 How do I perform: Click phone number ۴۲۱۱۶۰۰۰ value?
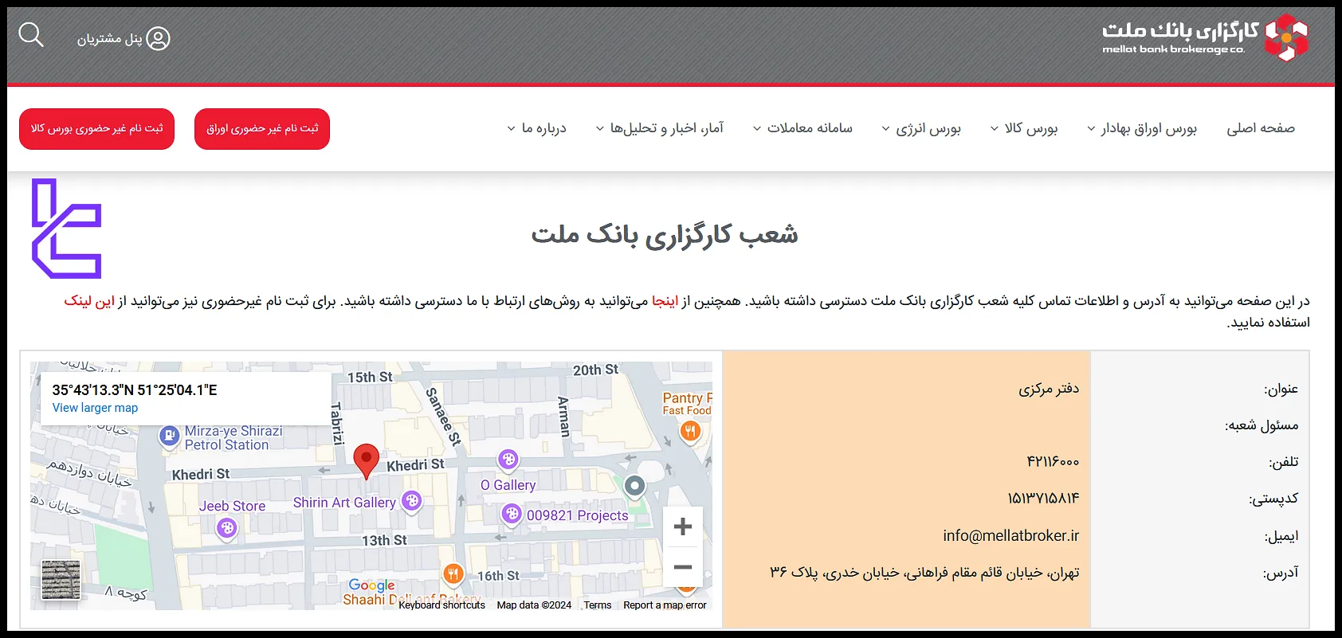pos(1053,462)
